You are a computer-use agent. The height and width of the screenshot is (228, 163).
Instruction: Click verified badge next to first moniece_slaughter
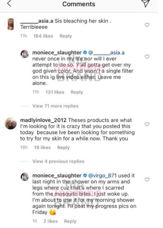(x=85, y=52)
